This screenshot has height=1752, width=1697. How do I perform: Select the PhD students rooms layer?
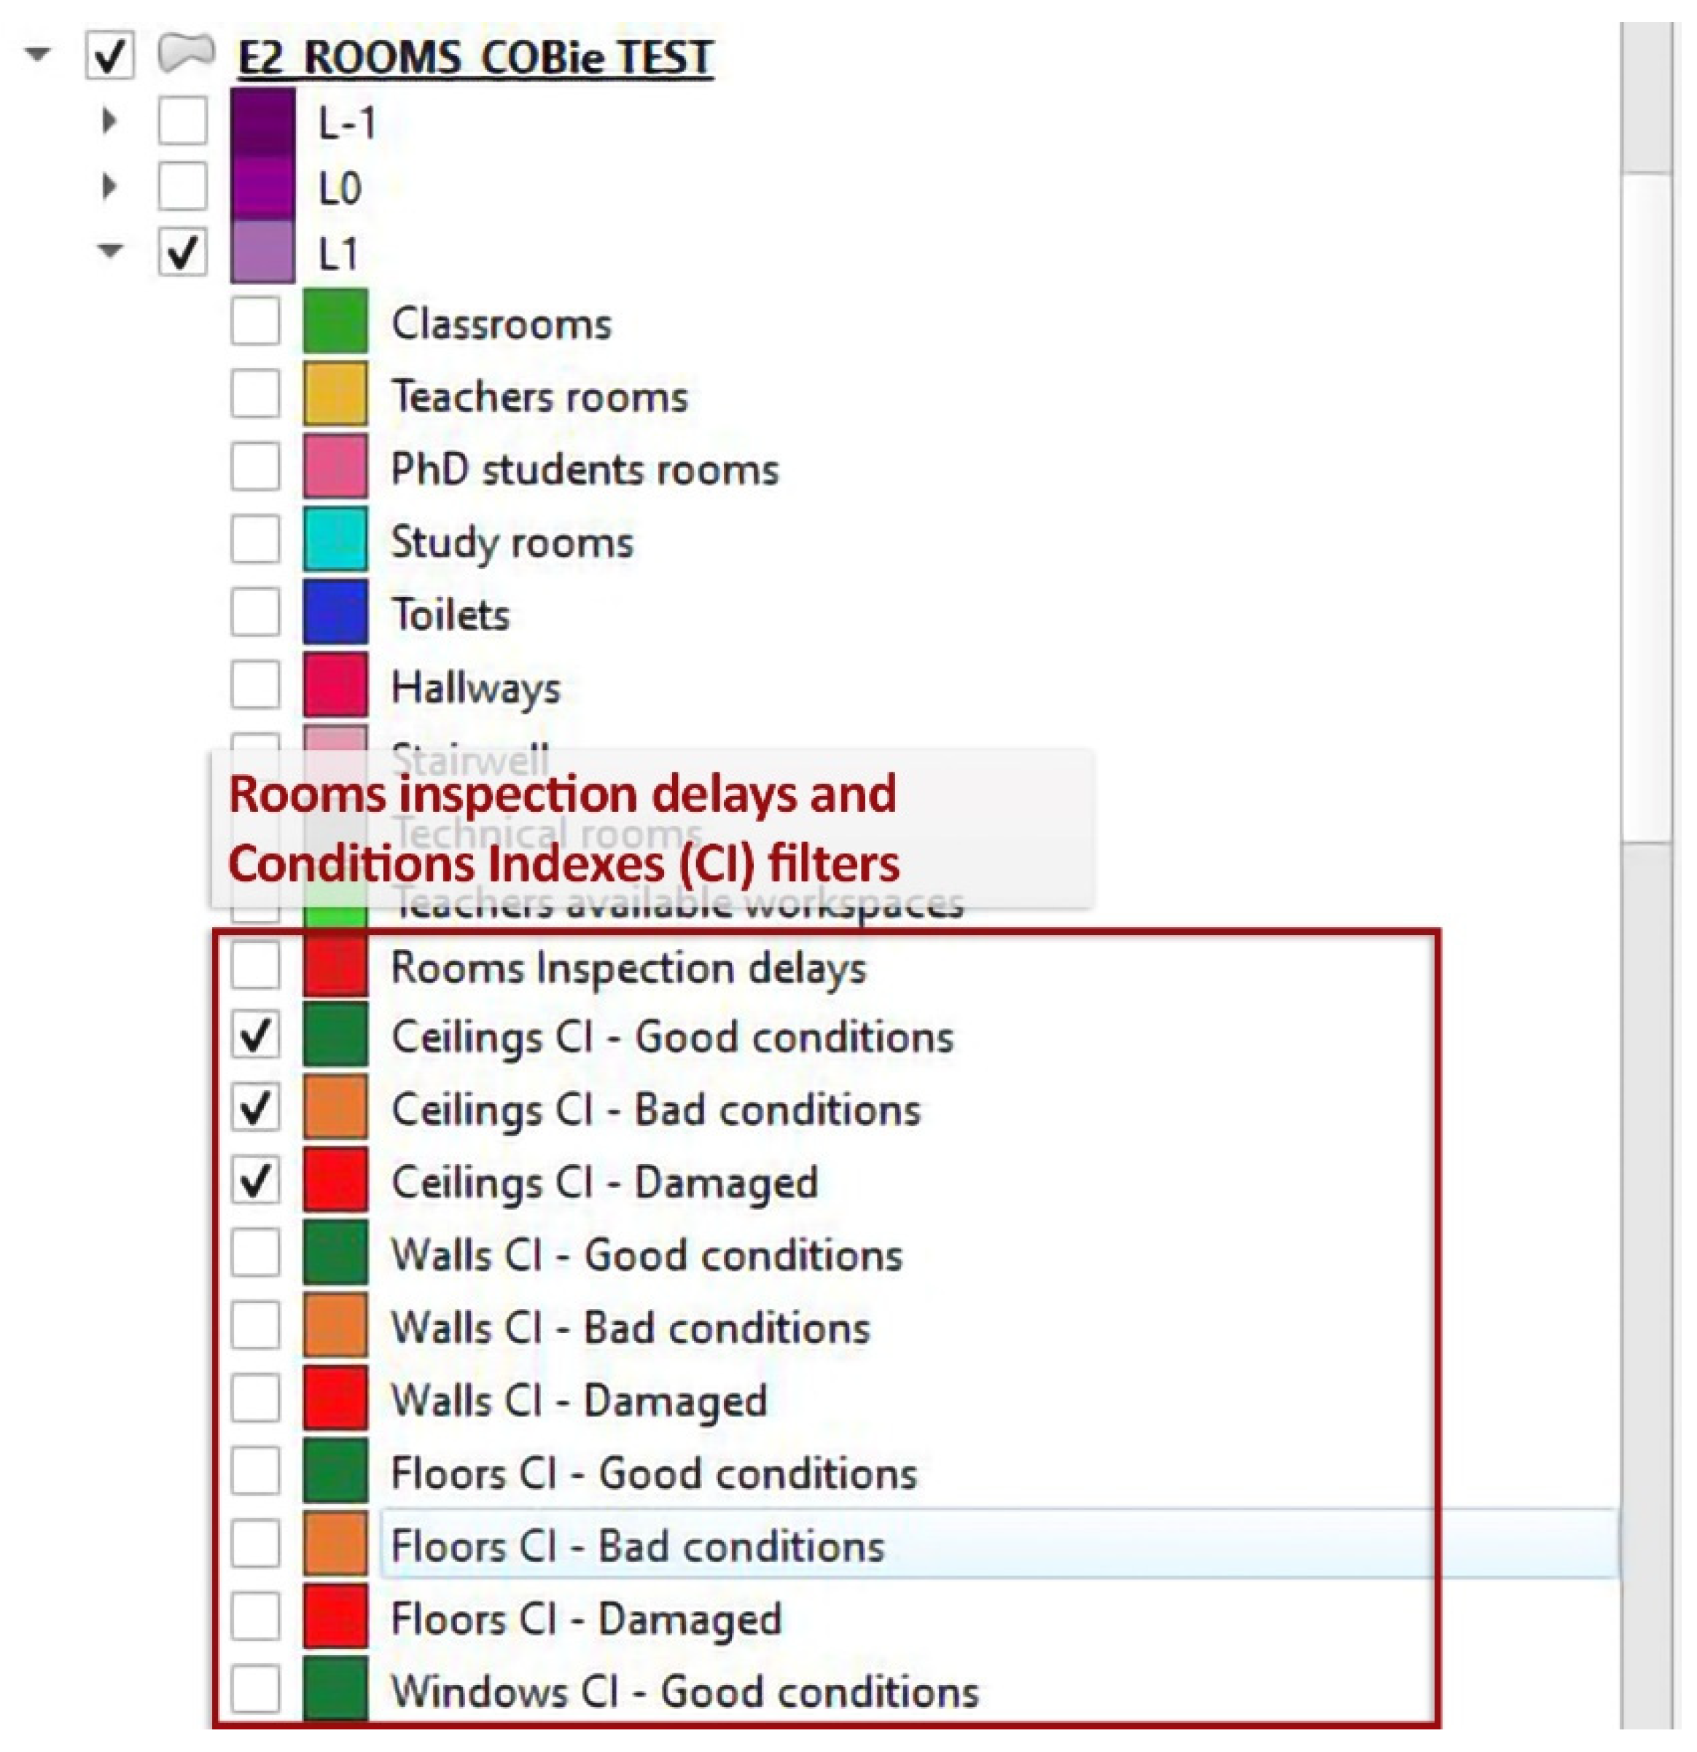point(585,469)
